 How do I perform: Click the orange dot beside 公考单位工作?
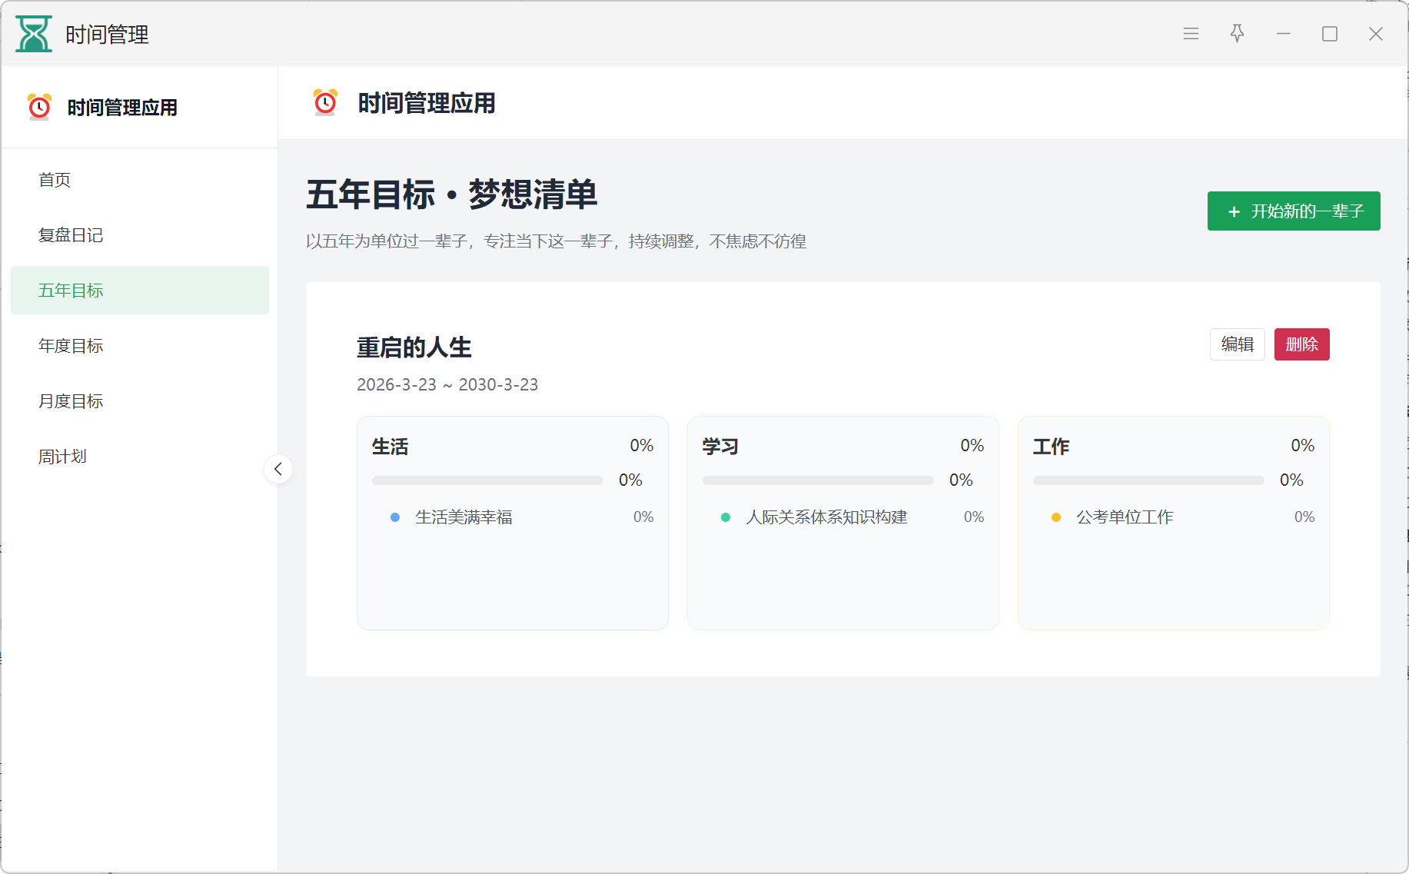(1056, 517)
